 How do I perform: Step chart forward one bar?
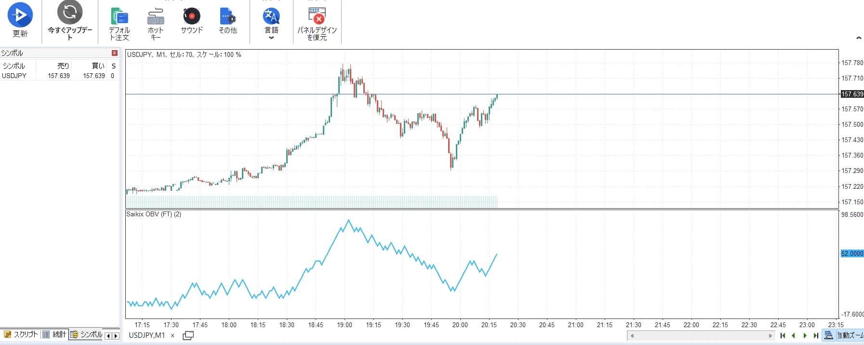pyautogui.click(x=805, y=336)
